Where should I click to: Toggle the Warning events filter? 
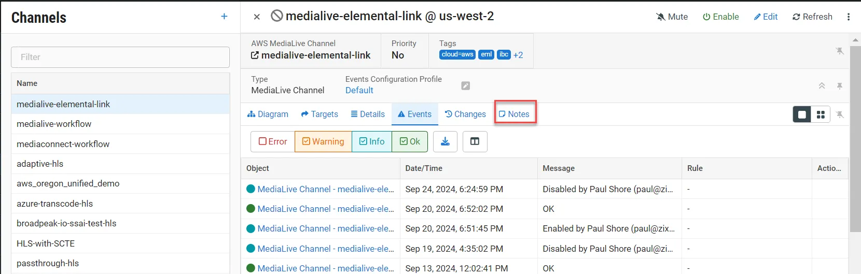click(x=323, y=141)
